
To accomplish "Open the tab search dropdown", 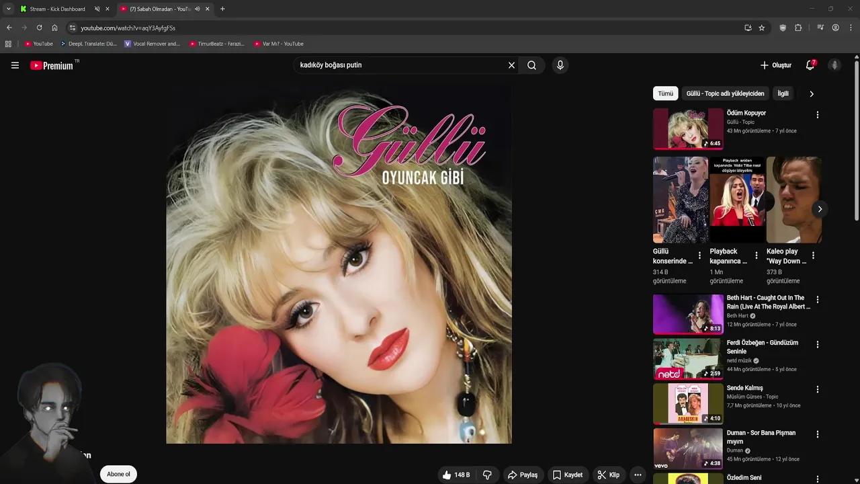I will pos(8,9).
